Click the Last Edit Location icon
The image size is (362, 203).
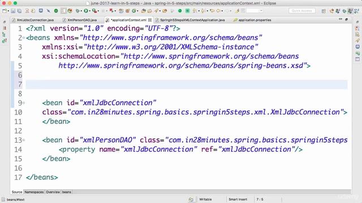(x=212, y=11)
